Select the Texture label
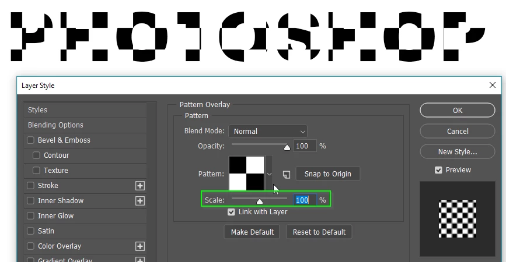 tap(56, 170)
